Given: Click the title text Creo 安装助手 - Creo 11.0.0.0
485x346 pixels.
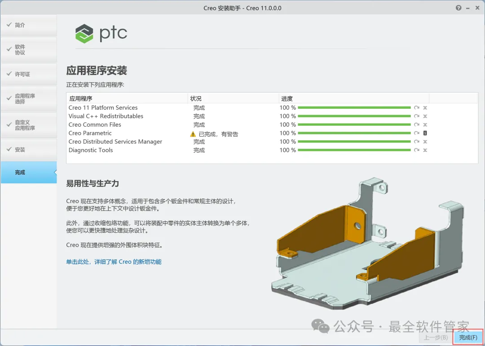Looking at the screenshot, I should 242,9.
